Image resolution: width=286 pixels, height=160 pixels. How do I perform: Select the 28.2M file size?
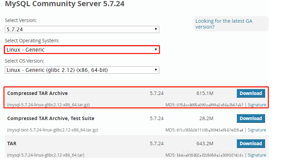(206, 118)
